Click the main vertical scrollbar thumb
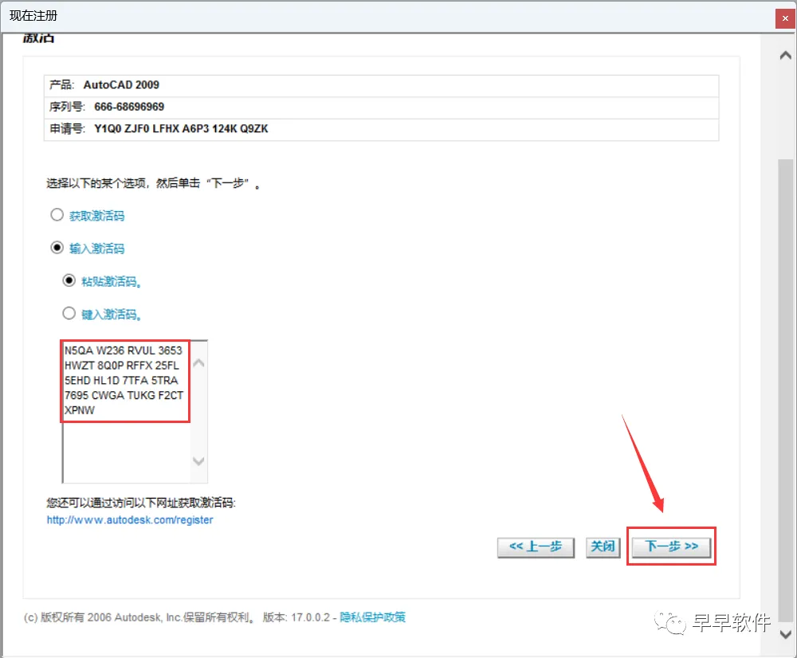797x658 pixels. tap(786, 390)
